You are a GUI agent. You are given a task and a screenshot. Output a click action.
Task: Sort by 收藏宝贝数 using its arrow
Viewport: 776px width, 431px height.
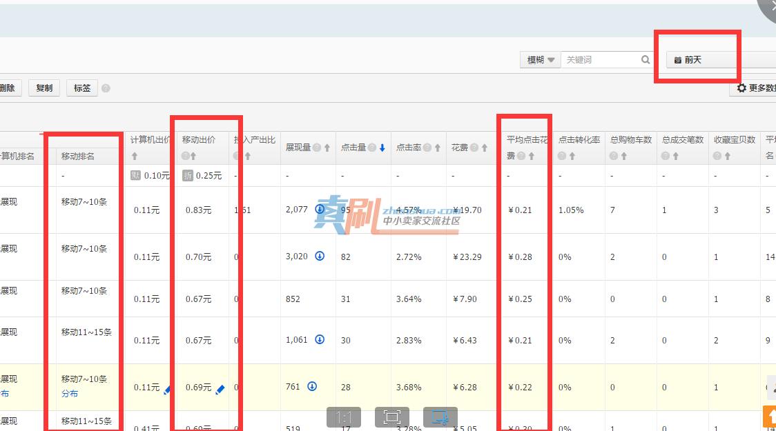(x=728, y=156)
